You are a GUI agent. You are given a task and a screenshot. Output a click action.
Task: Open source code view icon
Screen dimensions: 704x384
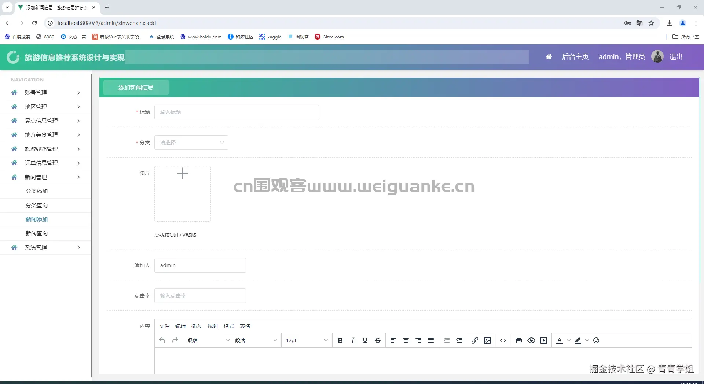[503, 340]
